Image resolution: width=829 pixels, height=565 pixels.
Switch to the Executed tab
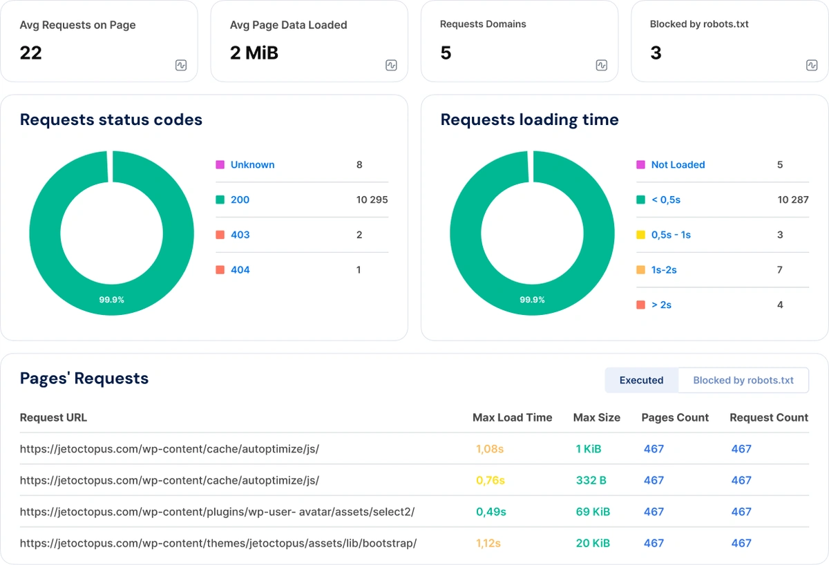[x=641, y=380]
